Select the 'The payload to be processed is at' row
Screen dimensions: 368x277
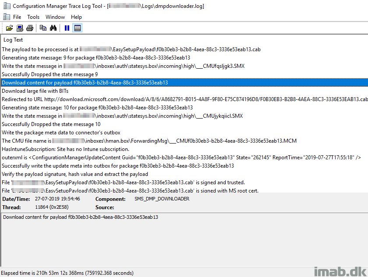(184, 49)
